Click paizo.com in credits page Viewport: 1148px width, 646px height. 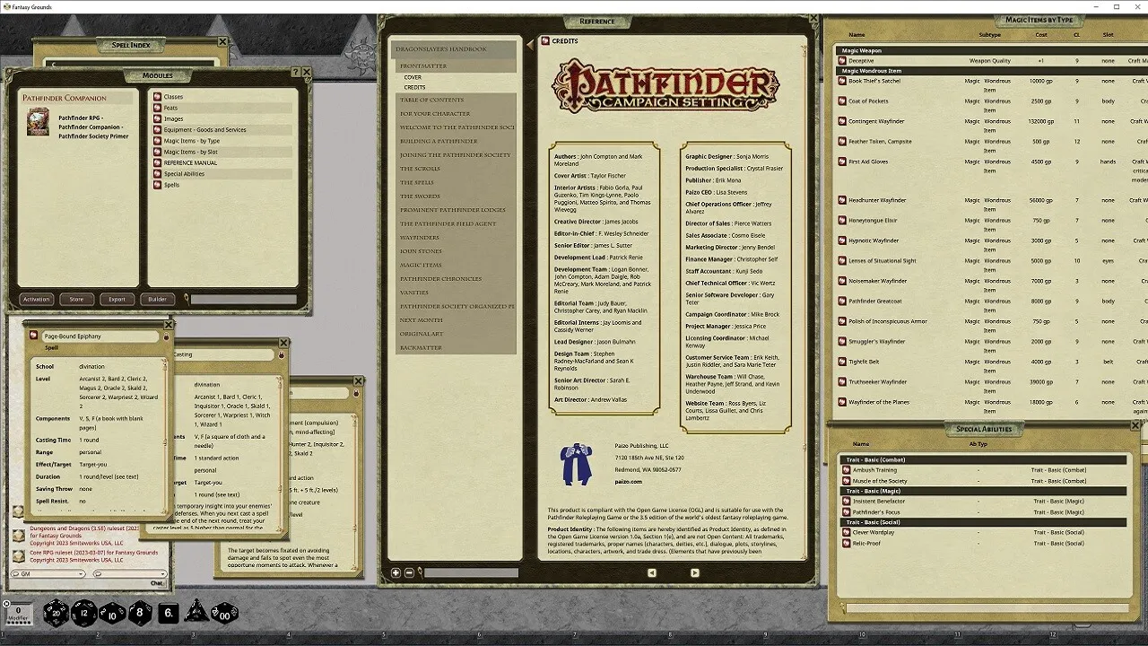[x=628, y=482]
